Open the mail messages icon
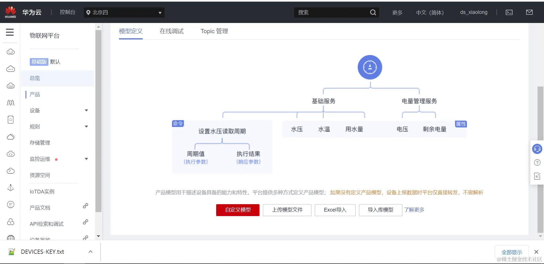The image size is (544, 264). [x=529, y=12]
